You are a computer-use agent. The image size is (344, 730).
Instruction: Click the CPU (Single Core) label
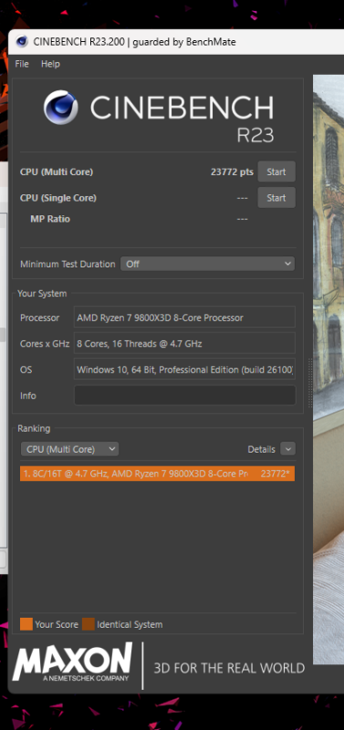(x=58, y=198)
